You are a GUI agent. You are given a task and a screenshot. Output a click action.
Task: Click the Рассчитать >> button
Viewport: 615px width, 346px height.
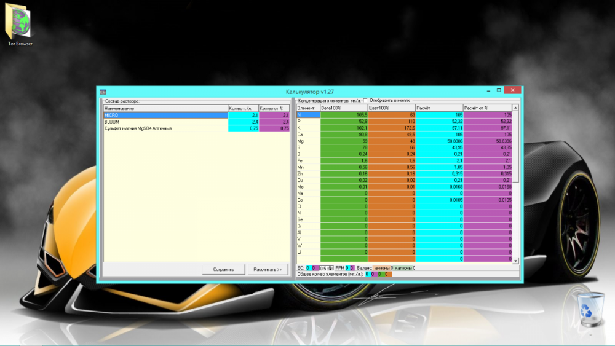[x=268, y=269]
